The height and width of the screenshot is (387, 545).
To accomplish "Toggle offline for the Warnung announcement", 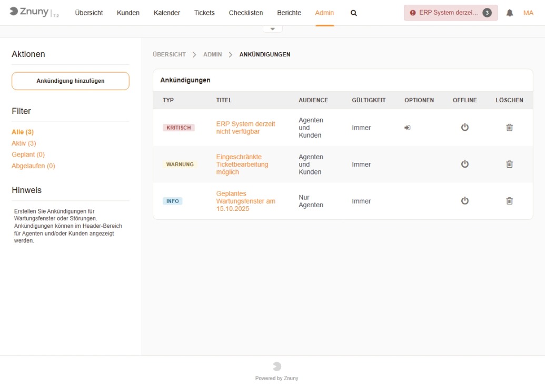I will [464, 165].
